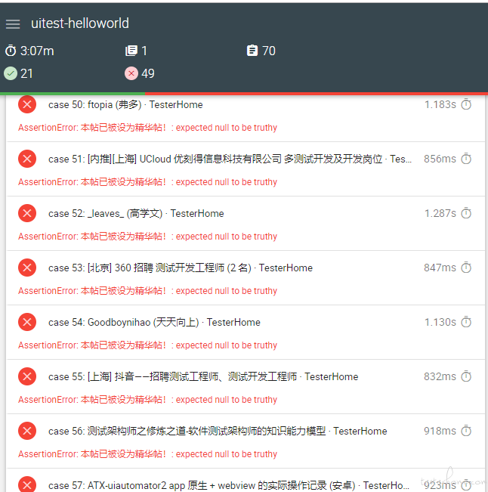Open the hamburger navigation menu
Image resolution: width=488 pixels, height=492 pixels.
pos(13,24)
